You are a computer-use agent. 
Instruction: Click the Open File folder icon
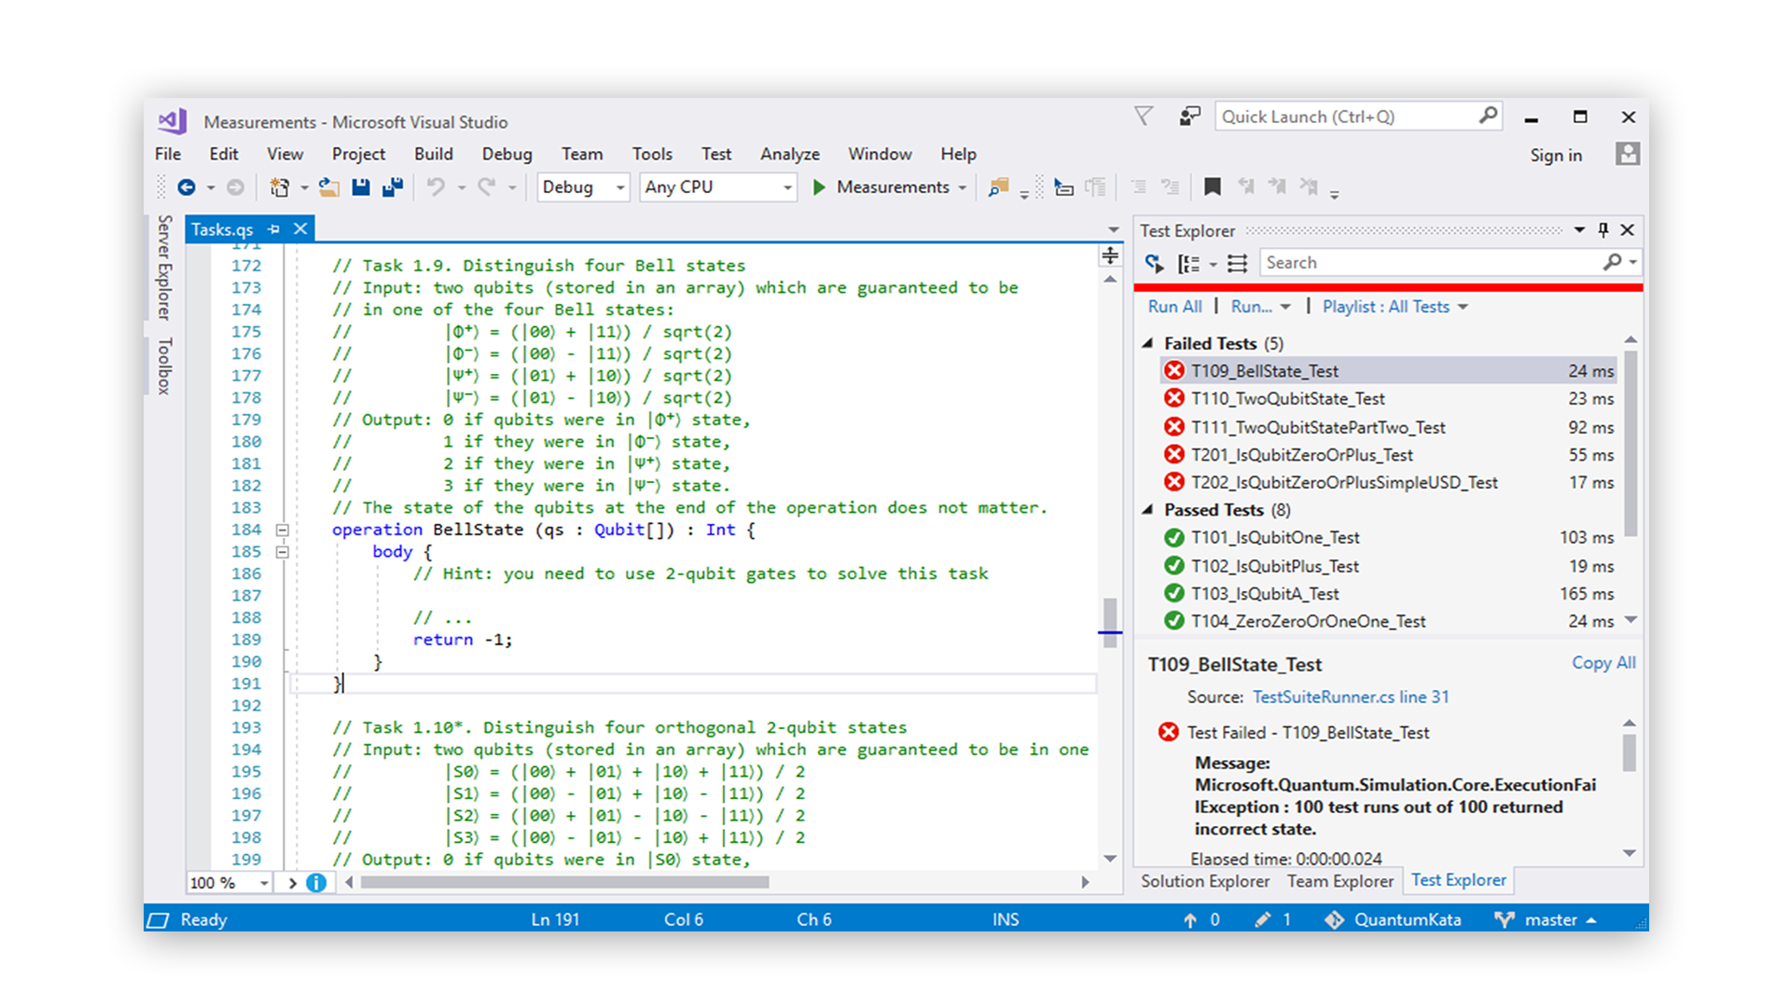coord(328,187)
